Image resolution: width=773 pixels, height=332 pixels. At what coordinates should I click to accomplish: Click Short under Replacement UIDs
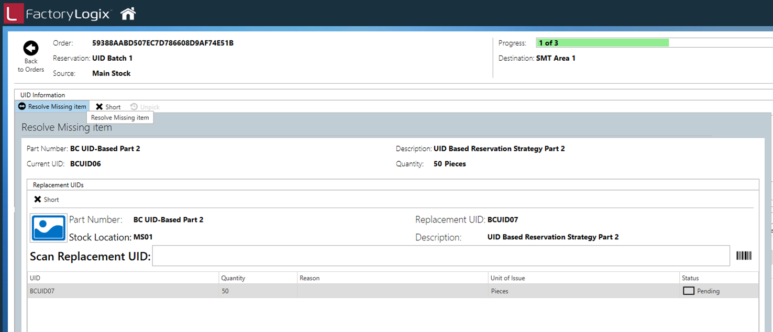click(x=47, y=200)
